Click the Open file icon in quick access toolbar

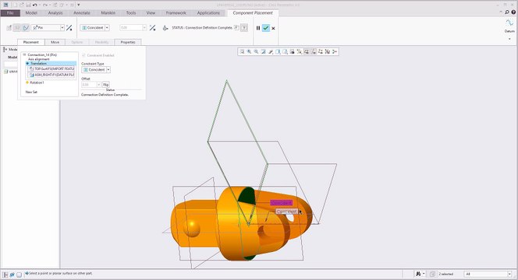click(22, 5)
